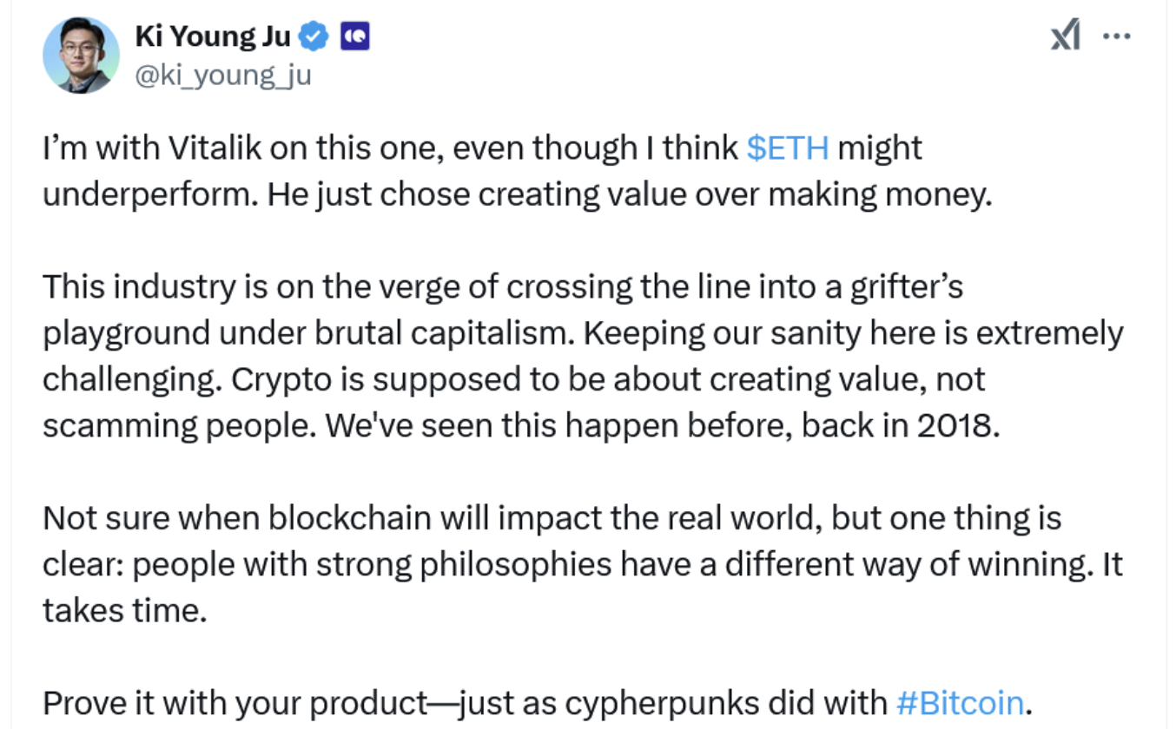Screen dimensions: 1176x729
Task: Open Ki Young Ju's profile picture
Action: click(82, 55)
